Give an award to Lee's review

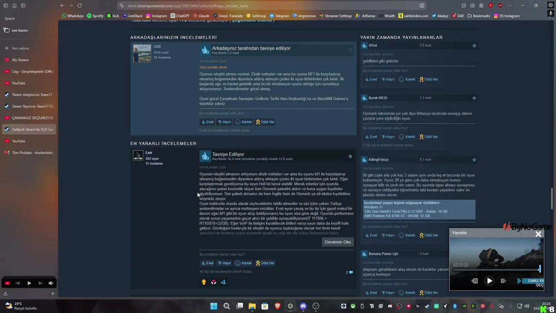point(265,263)
